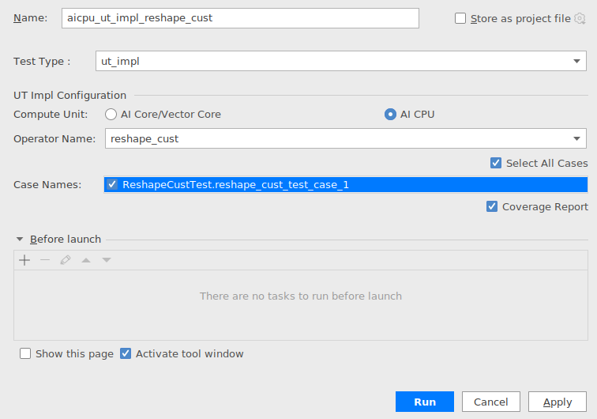This screenshot has width=597, height=419.
Task: Click into the Name input field
Action: [240, 18]
